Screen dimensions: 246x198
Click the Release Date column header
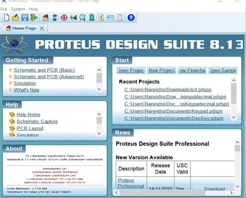[x=160, y=169]
